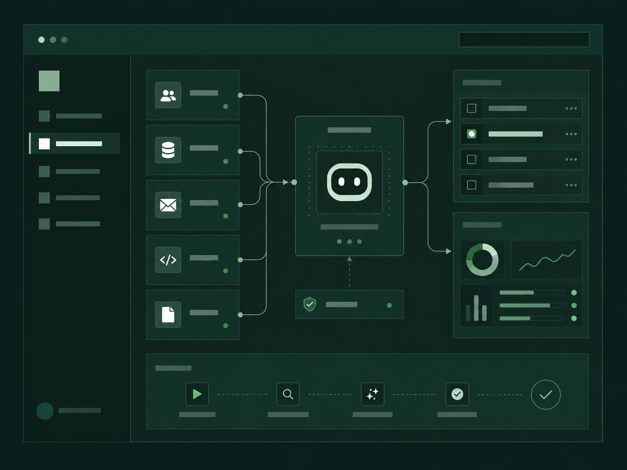Click the sparkles step icon
This screenshot has height=470, width=627.
tap(372, 394)
